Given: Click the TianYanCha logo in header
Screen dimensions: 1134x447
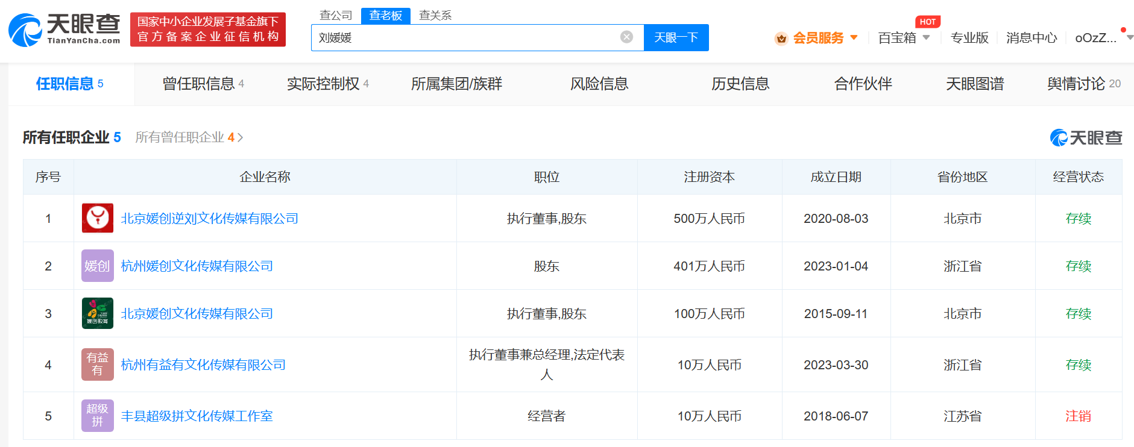Looking at the screenshot, I should tap(65, 29).
